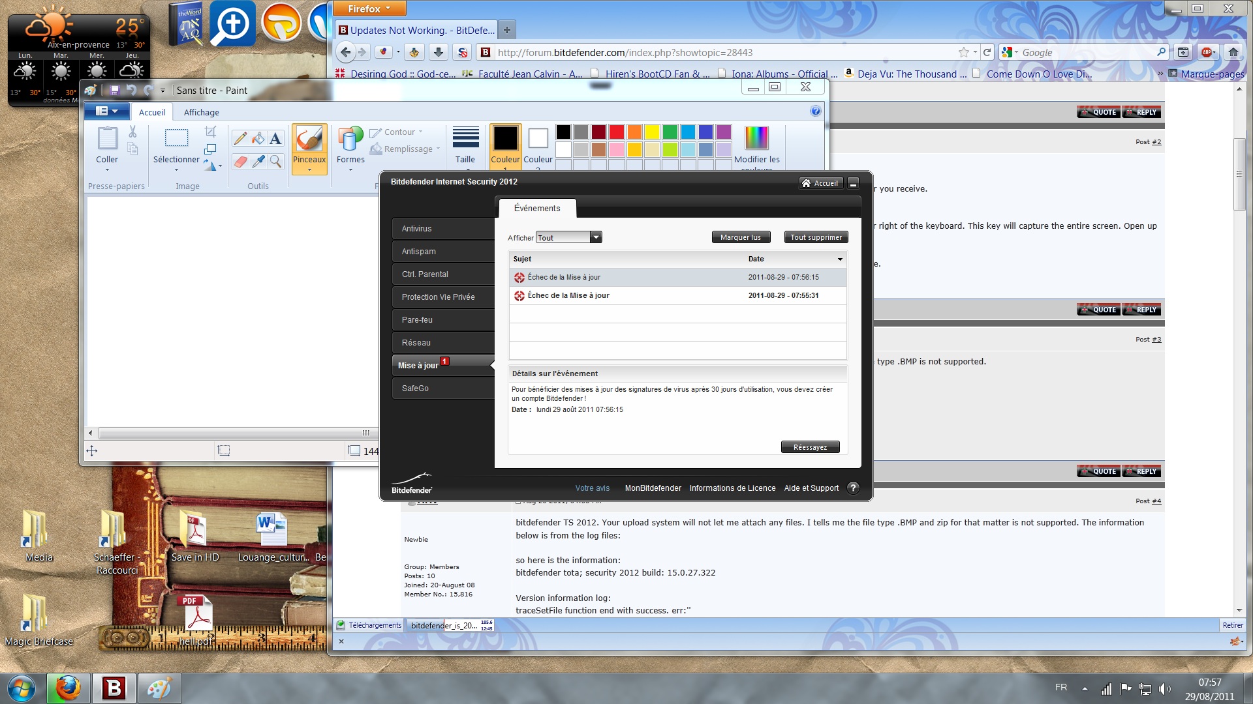Click the bookmark star in Firefox URL bar

click(x=964, y=52)
